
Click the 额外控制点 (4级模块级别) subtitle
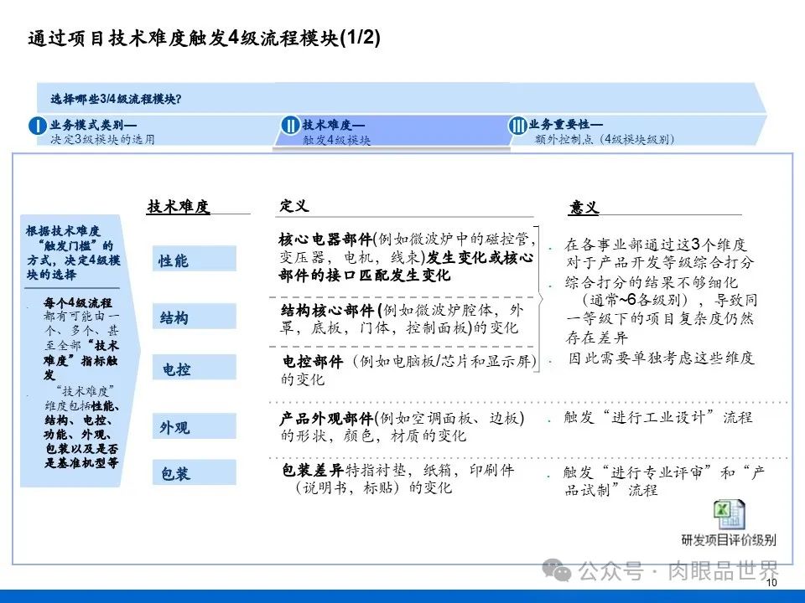[x=605, y=139]
